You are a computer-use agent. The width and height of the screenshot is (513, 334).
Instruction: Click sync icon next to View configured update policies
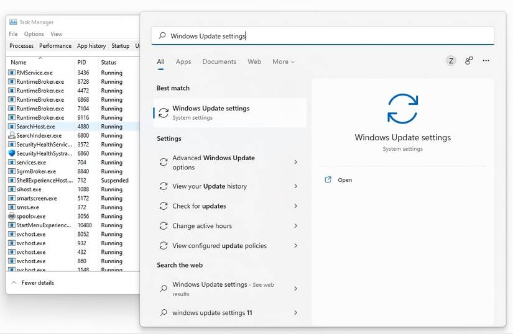164,245
